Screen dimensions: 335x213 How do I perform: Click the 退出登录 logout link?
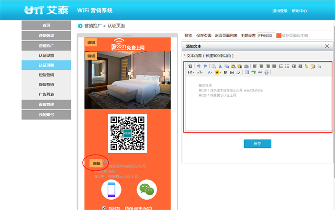click(x=279, y=11)
